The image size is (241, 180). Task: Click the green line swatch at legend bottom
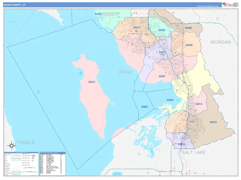coord(16,174)
